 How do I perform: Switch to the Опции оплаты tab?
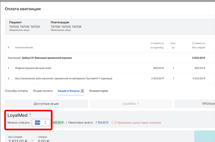coord(43,91)
